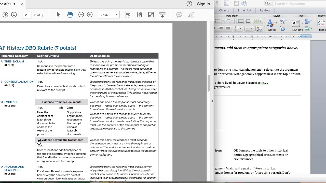Add a sticky note comment
The width and height of the screenshot is (326, 183).
pyautogui.click(x=179, y=15)
